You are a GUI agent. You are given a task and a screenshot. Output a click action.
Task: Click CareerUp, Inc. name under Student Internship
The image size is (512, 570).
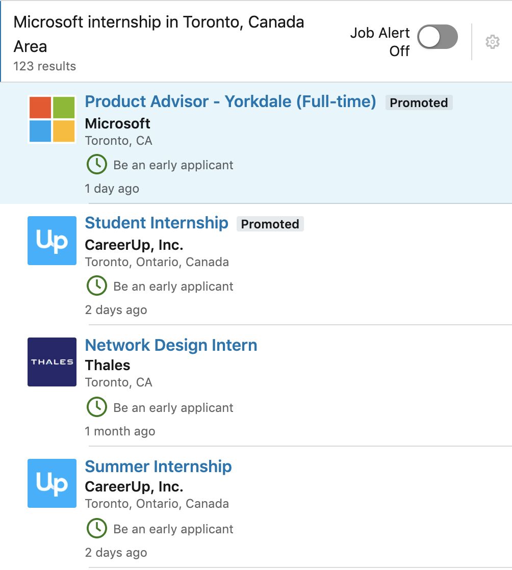[x=134, y=245]
